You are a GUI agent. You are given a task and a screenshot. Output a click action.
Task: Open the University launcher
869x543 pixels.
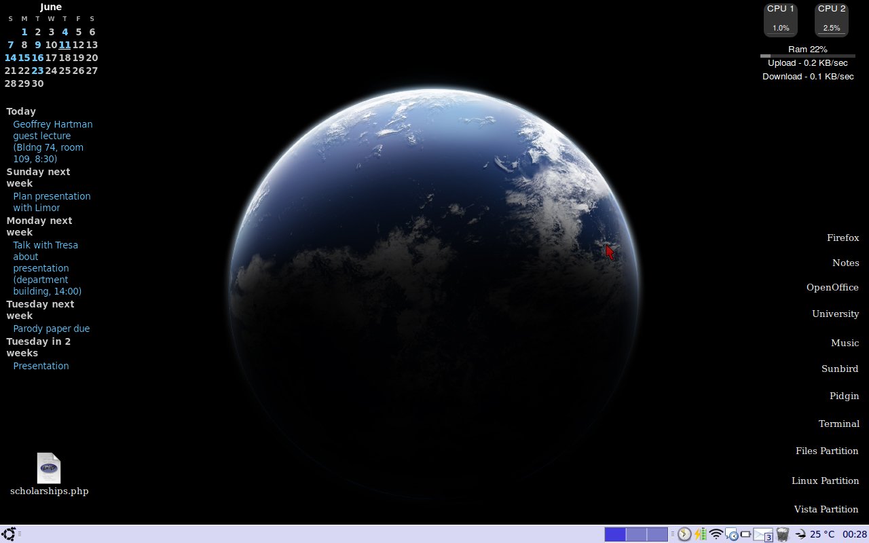(836, 314)
